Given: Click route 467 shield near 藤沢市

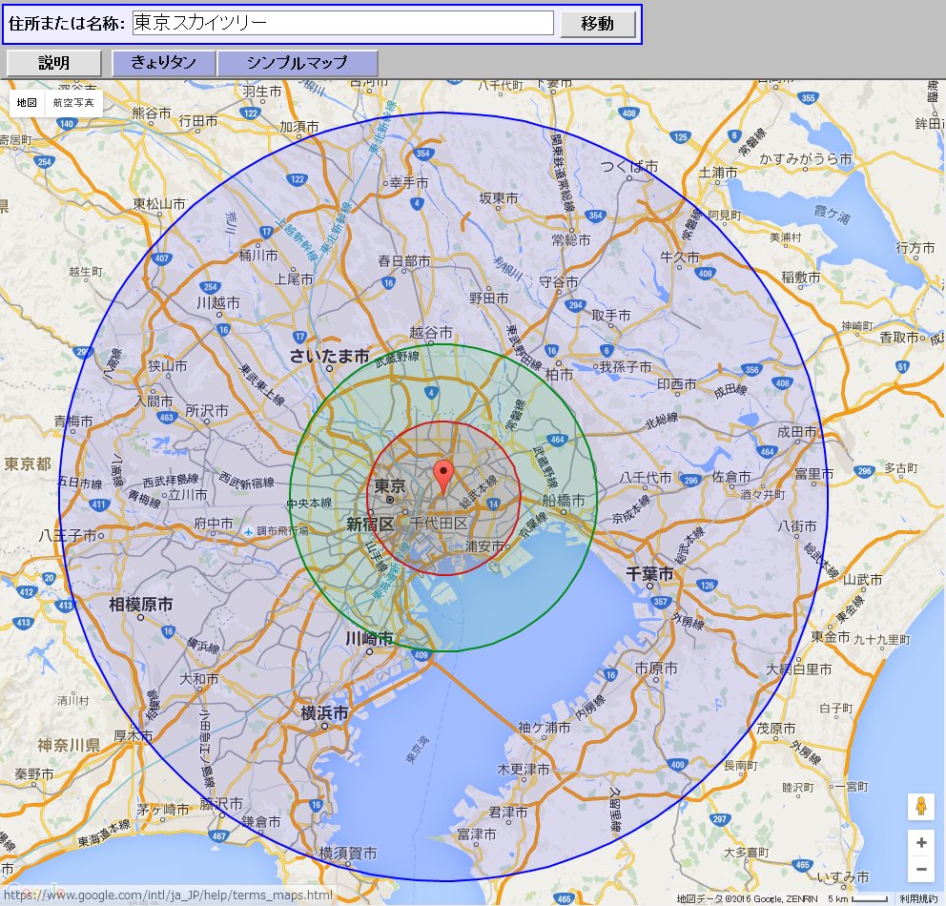Looking at the screenshot, I should (219, 836).
